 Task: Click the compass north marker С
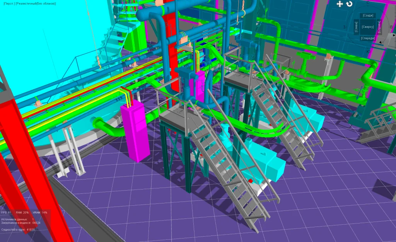pyautogui.click(x=368, y=3)
